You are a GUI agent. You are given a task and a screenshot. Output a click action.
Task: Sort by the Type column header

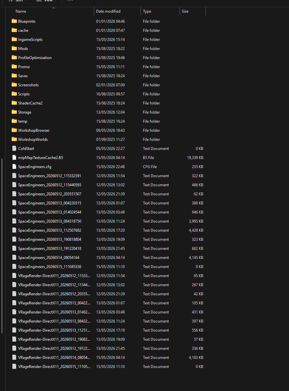tap(147, 11)
